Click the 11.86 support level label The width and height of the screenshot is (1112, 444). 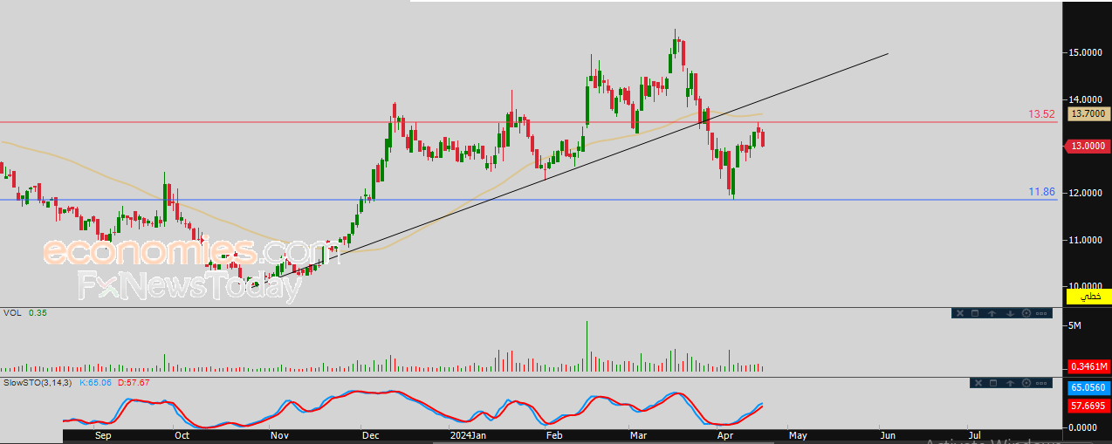[x=1041, y=192]
